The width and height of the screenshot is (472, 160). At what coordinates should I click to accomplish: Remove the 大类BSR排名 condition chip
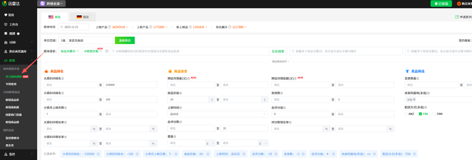[x=98, y=154]
